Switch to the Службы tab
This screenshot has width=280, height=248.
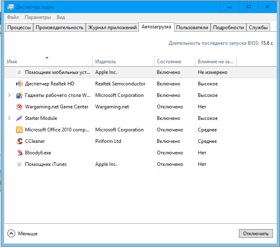(x=258, y=28)
